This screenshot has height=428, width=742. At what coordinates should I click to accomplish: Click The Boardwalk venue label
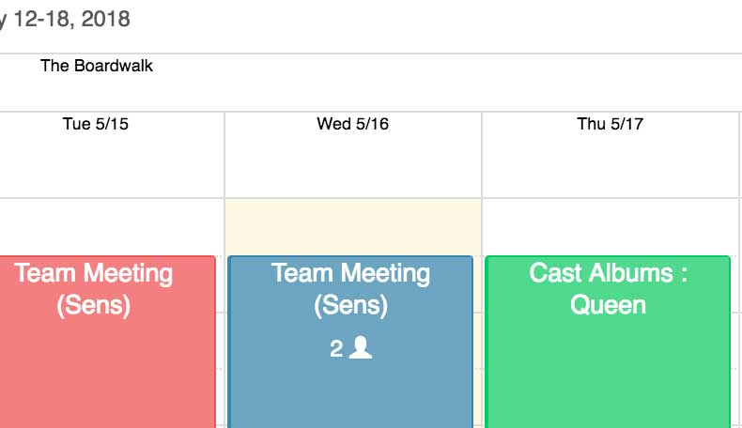point(97,66)
